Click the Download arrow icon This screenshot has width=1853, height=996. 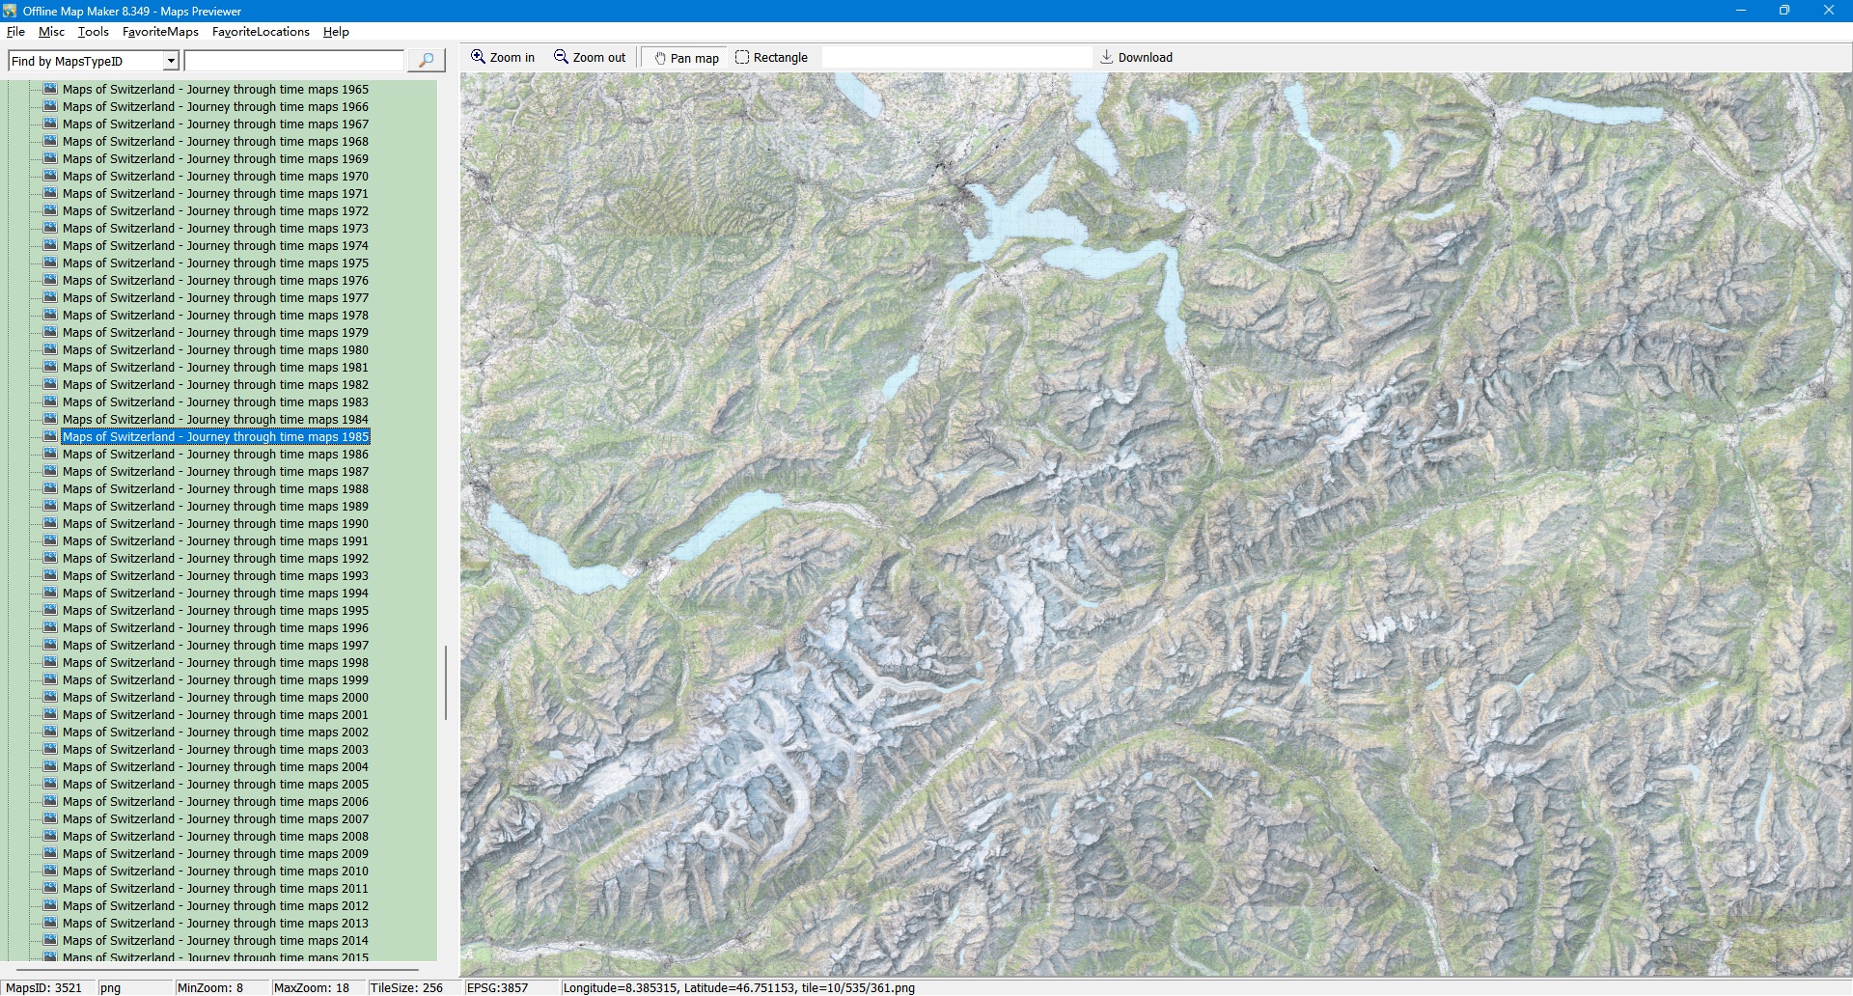pyautogui.click(x=1106, y=57)
